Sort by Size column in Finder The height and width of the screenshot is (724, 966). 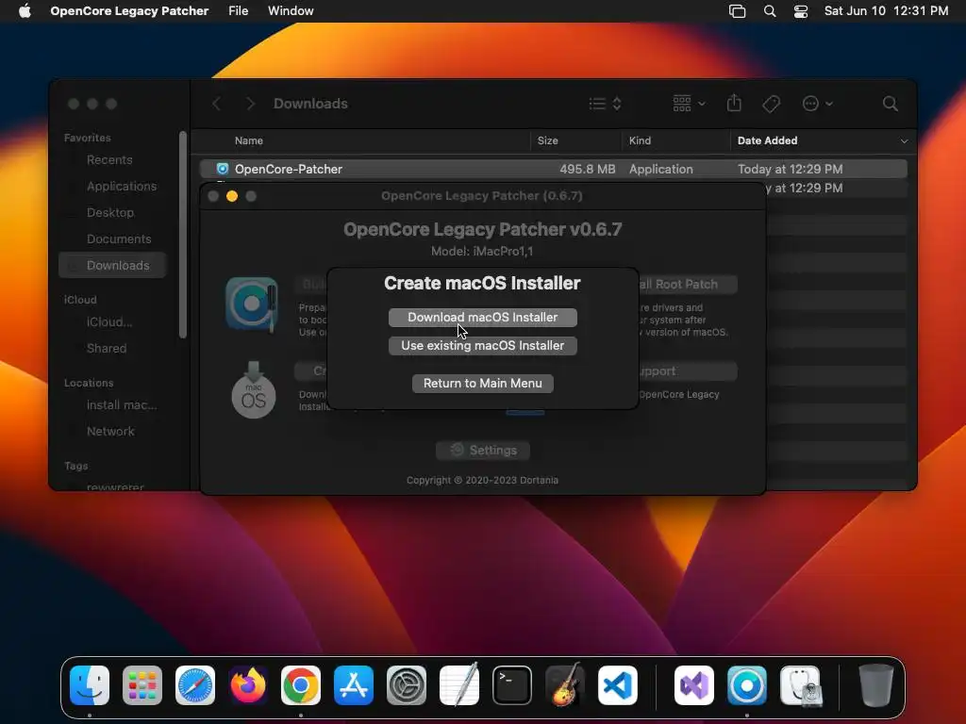pos(548,140)
